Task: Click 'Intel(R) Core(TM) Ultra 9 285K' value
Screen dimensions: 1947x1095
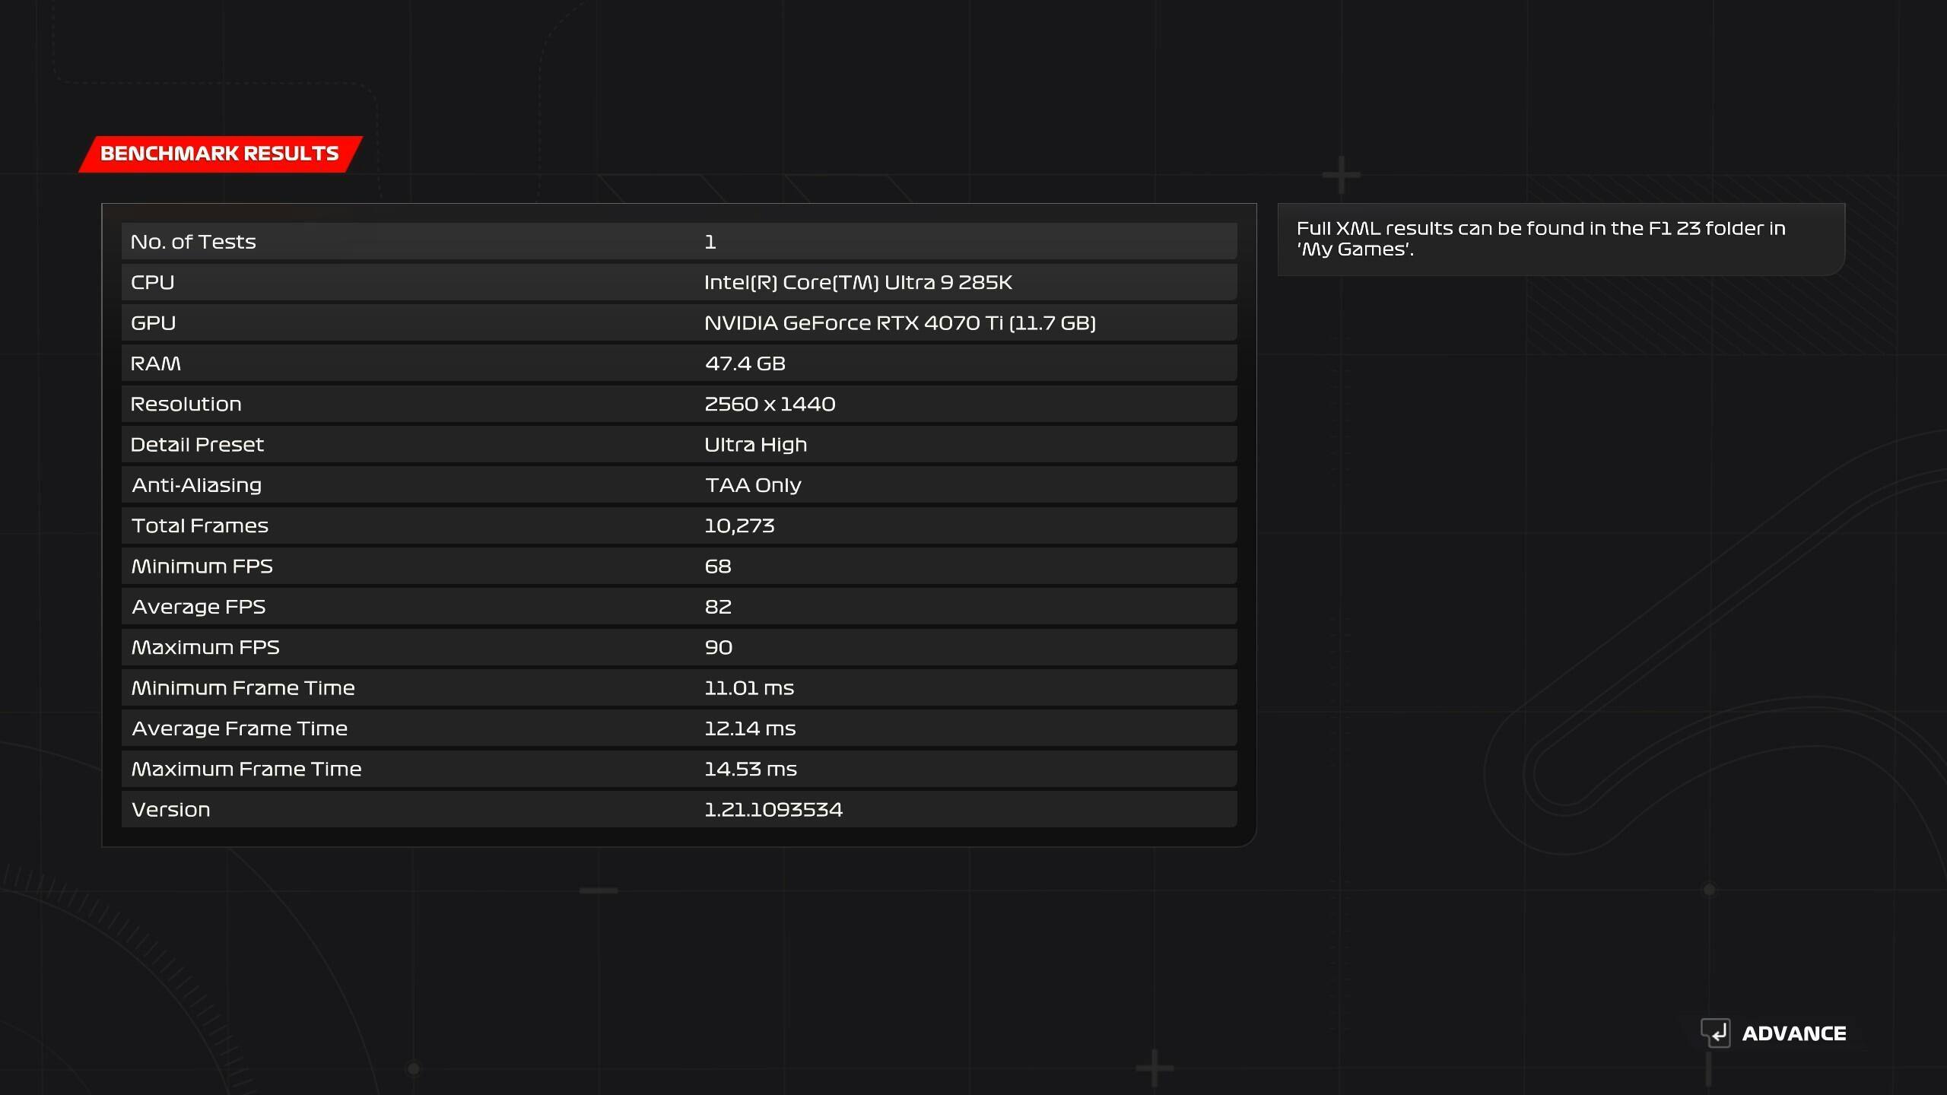Action: [x=858, y=282]
